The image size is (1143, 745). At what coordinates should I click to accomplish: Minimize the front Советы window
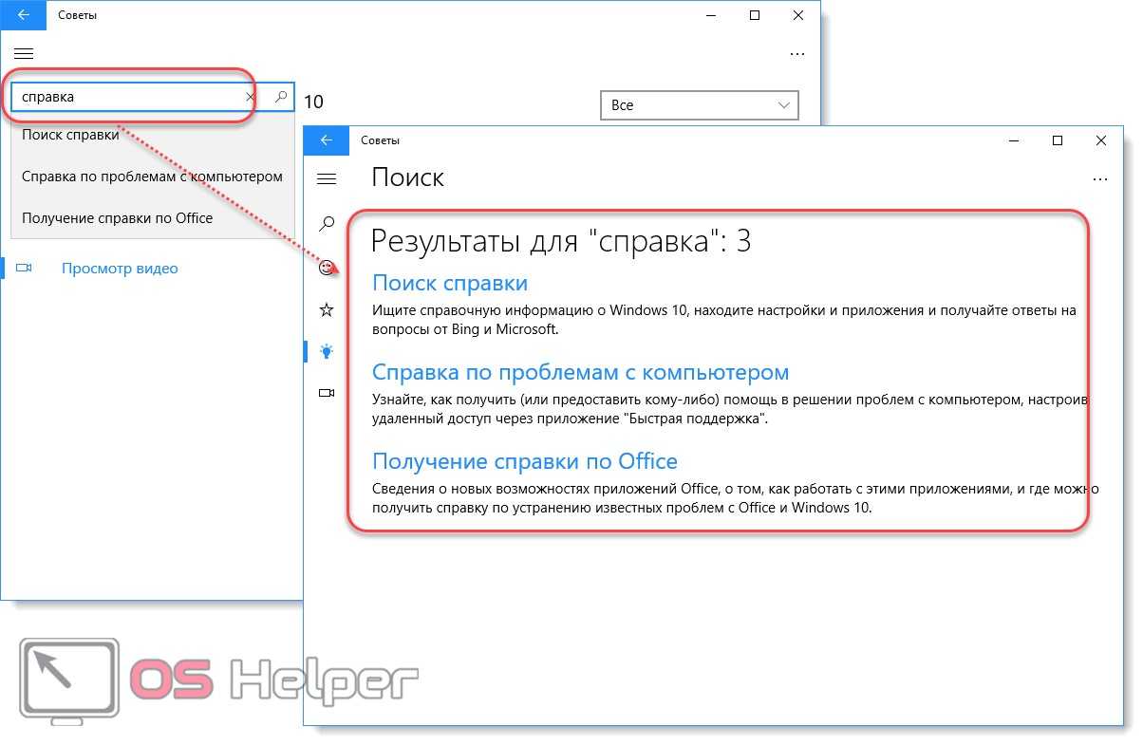[x=1013, y=140]
